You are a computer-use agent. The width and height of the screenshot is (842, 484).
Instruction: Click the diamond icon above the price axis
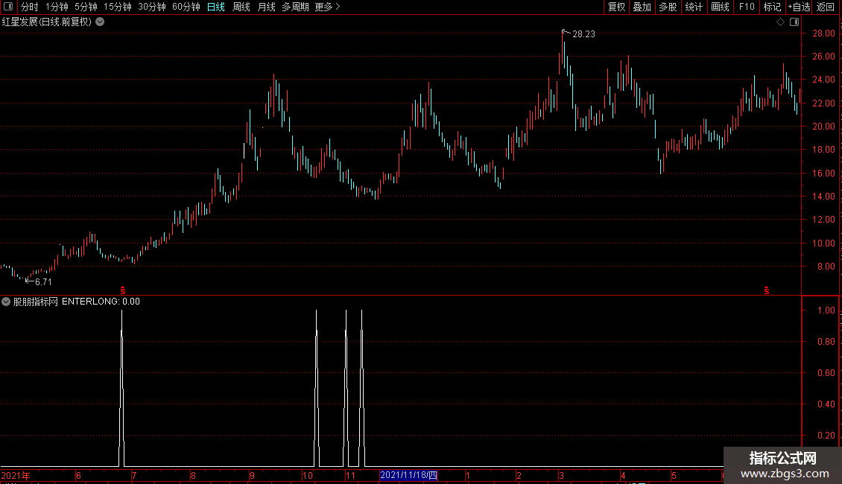[780, 22]
